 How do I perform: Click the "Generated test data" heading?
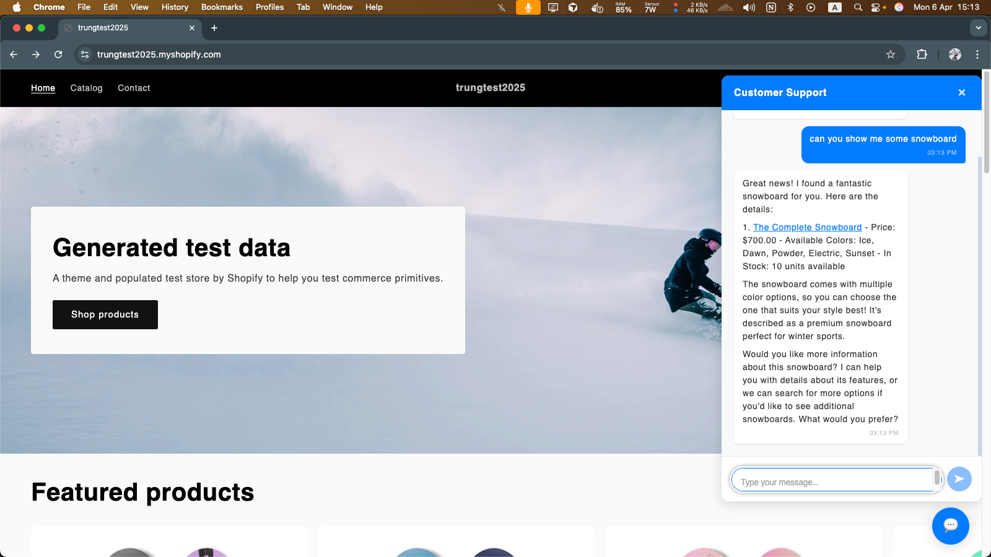tap(172, 248)
